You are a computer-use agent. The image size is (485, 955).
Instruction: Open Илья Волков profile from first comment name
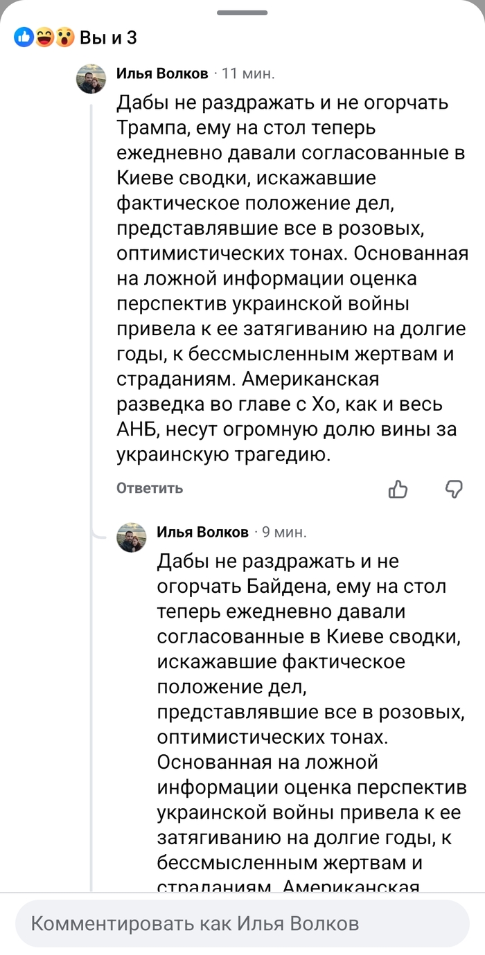click(x=161, y=73)
